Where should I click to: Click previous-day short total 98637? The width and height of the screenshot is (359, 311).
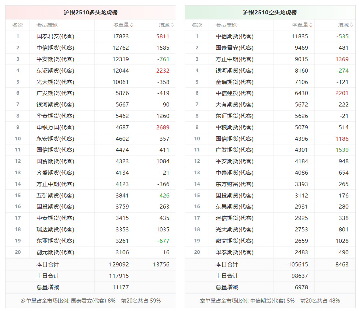pyautogui.click(x=300, y=276)
